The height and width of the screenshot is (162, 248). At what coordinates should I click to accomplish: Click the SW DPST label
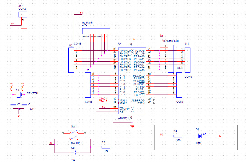click(77, 143)
